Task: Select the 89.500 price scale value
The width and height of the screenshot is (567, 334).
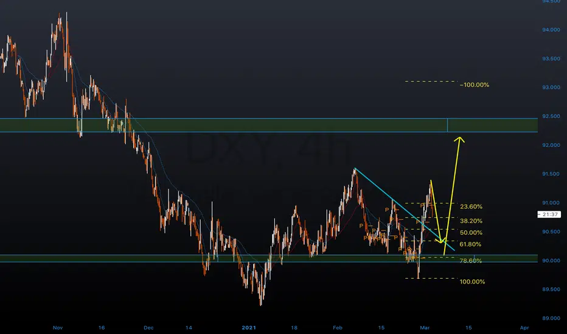Action: click(x=551, y=290)
